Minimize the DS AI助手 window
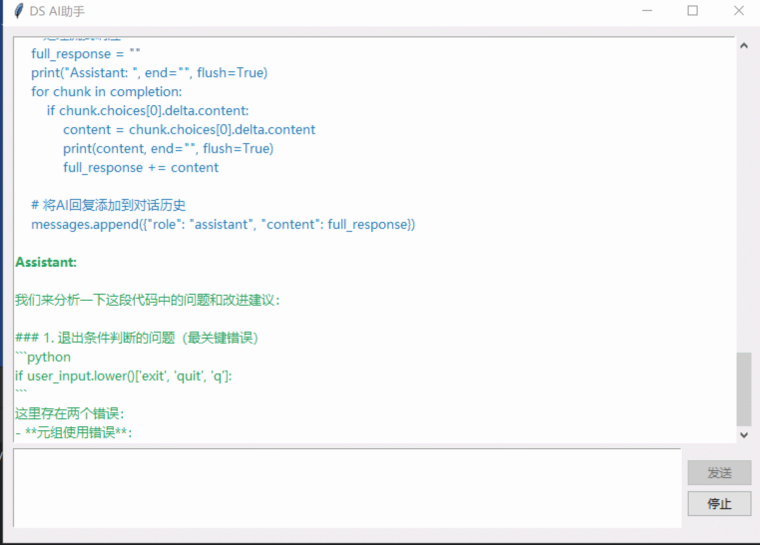The image size is (760, 545). tap(647, 11)
